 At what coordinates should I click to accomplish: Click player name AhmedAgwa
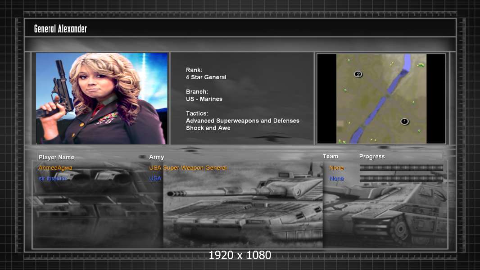(55, 168)
